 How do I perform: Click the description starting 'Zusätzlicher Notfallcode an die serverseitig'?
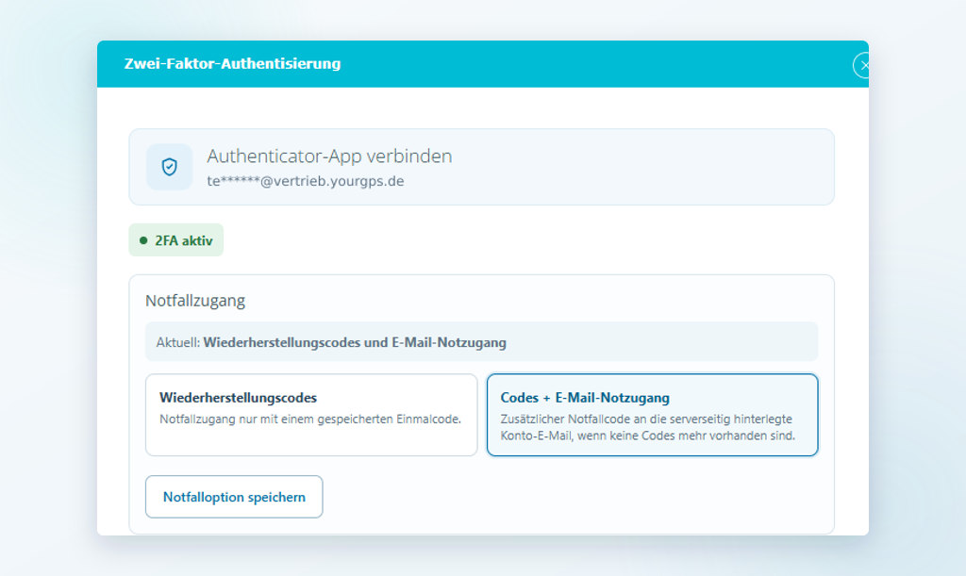point(647,427)
